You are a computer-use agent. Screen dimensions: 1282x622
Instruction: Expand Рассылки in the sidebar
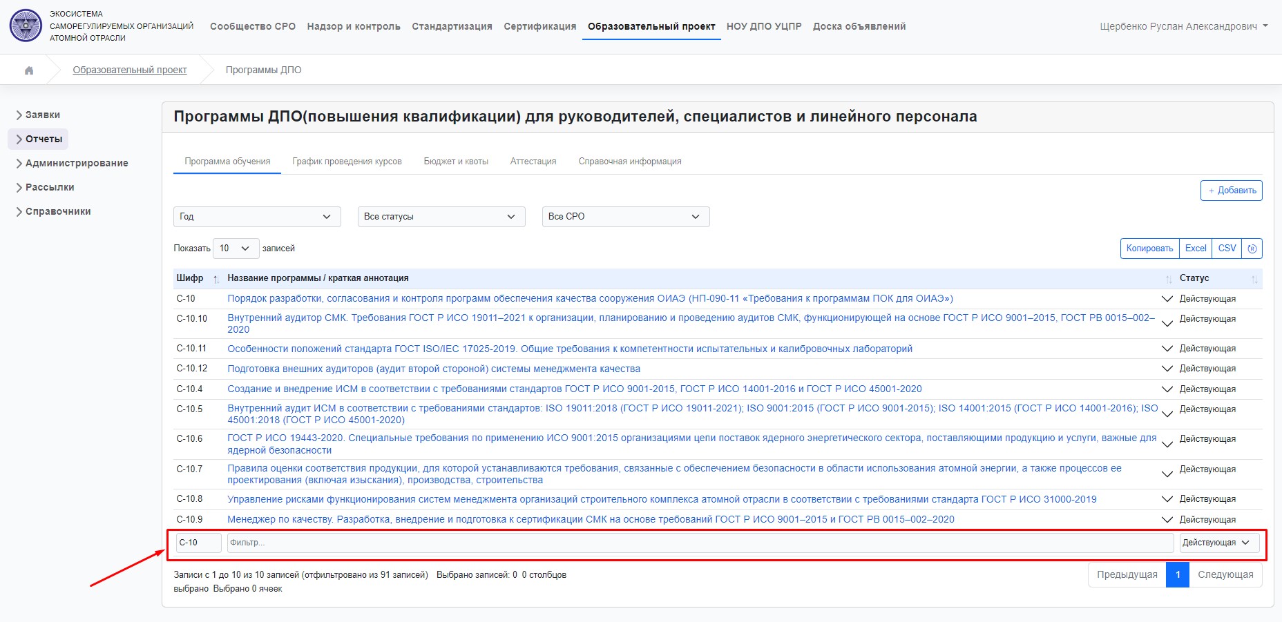click(45, 187)
